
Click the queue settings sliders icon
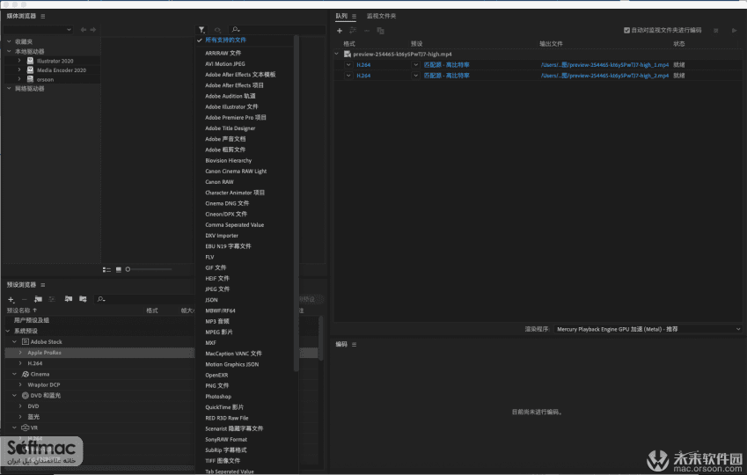point(353,31)
